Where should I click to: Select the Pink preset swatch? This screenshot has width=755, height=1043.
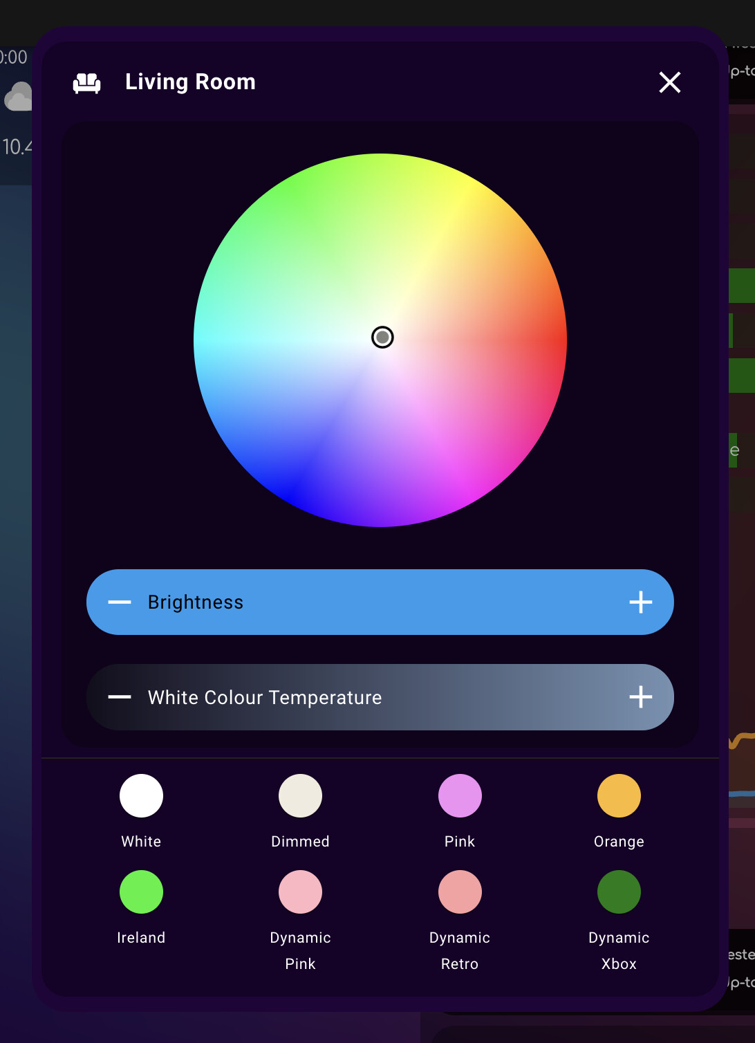coord(459,795)
